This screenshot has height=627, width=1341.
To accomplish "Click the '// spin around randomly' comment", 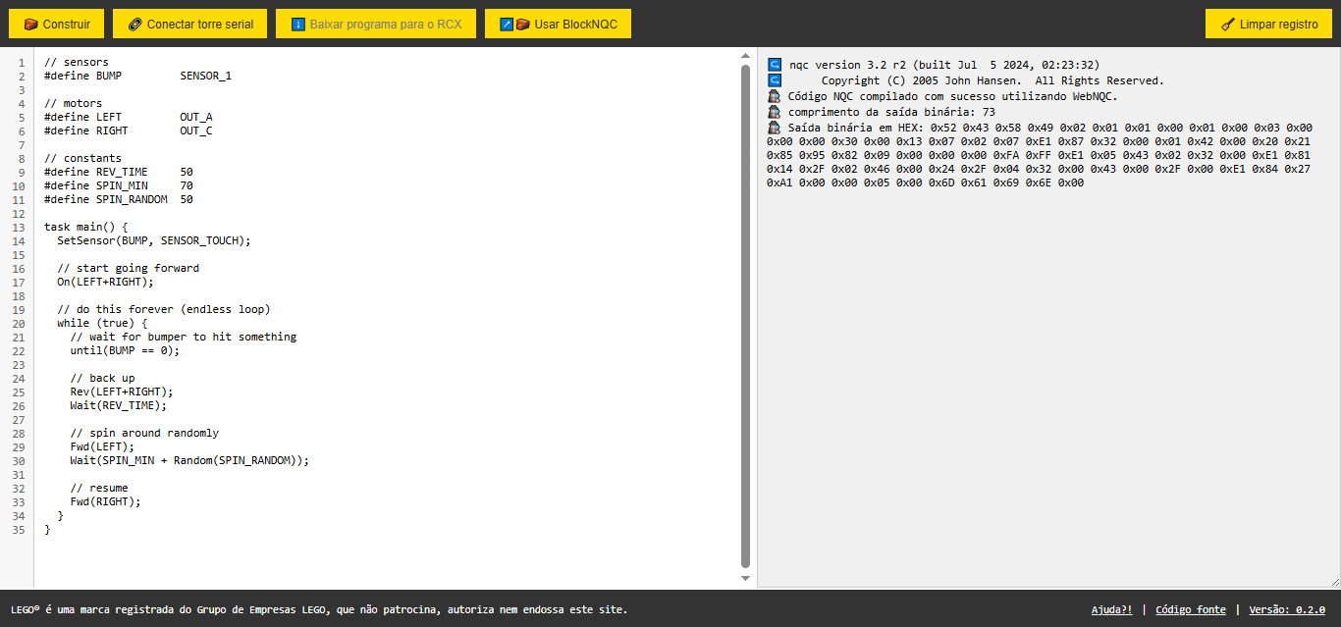I will [x=144, y=433].
